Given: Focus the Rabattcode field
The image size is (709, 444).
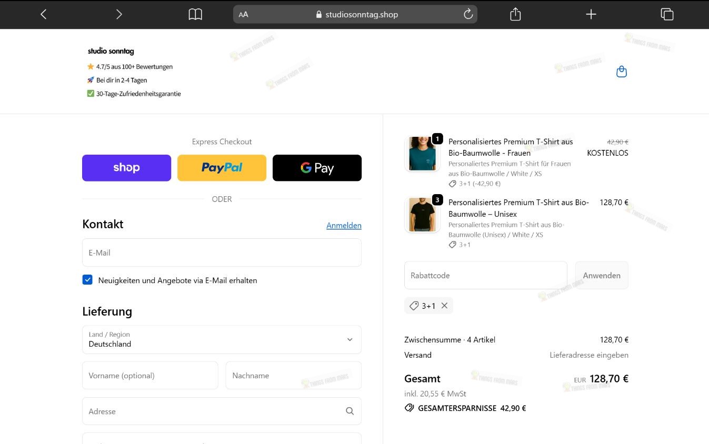Looking at the screenshot, I should [x=486, y=275].
